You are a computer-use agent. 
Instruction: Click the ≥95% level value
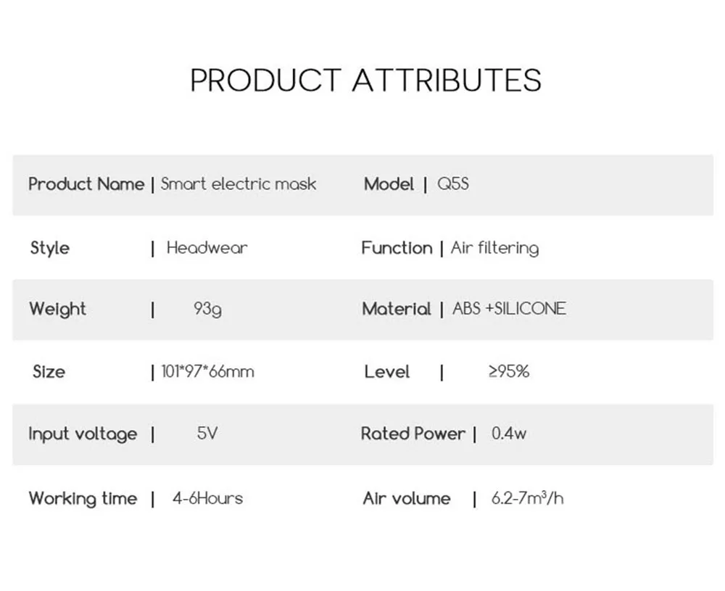pos(509,371)
